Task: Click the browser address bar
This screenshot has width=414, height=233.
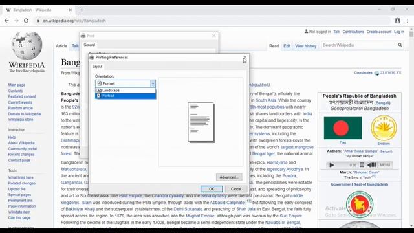Action: click(212, 21)
